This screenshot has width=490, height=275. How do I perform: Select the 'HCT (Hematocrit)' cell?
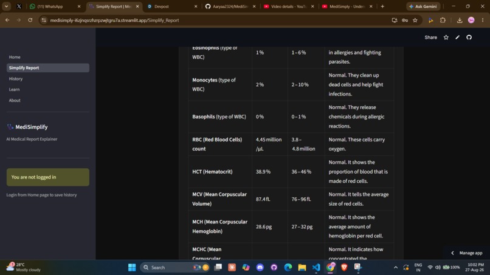[220, 172]
